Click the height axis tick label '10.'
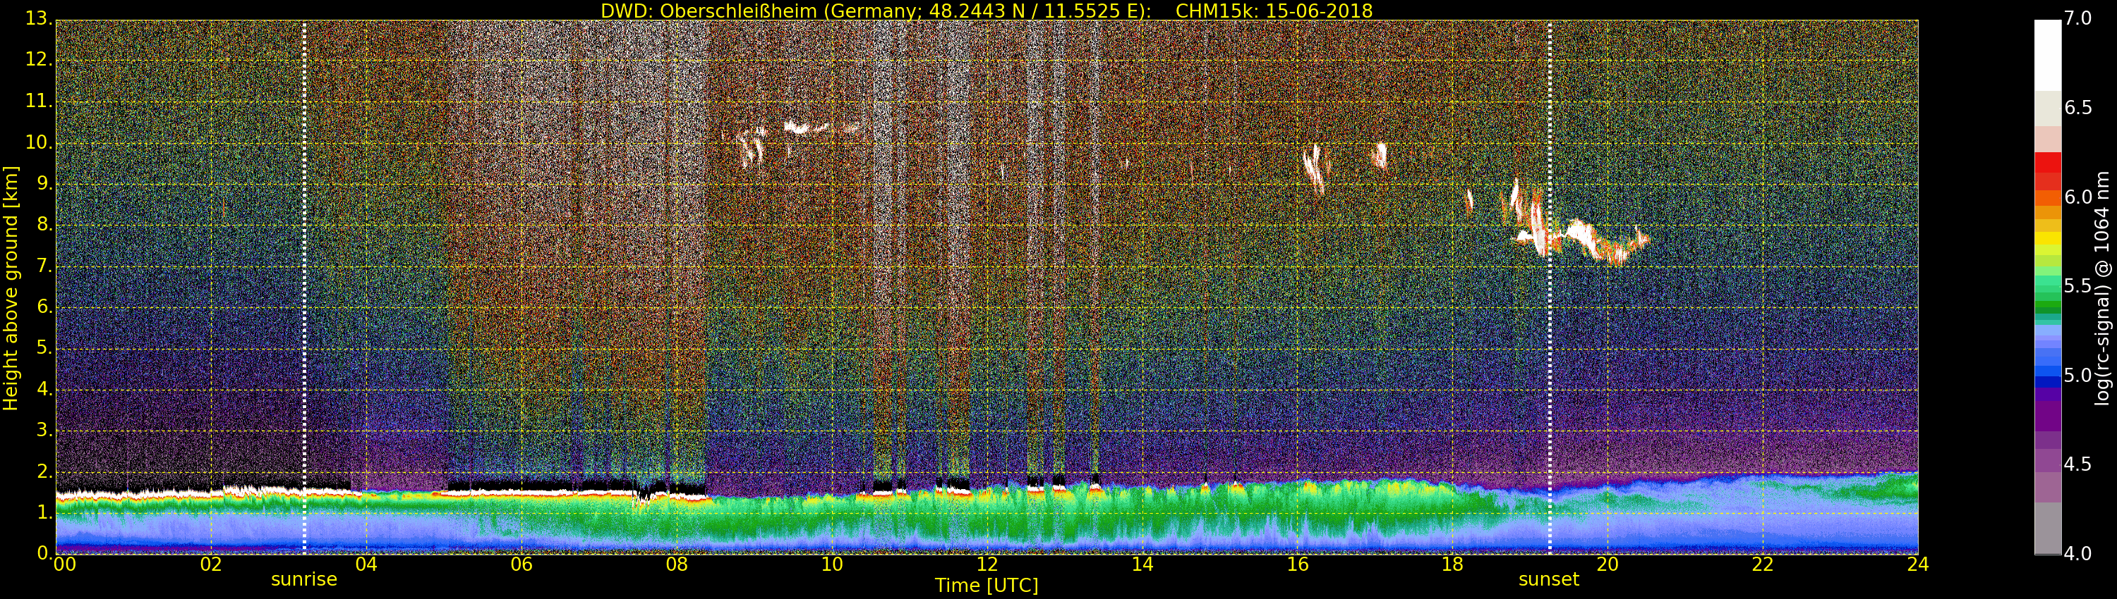The image size is (2117, 599). [x=39, y=142]
